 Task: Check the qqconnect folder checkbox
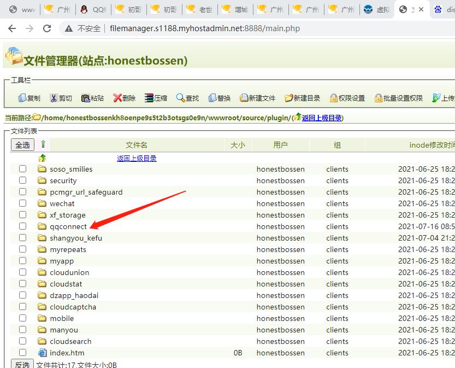point(22,226)
